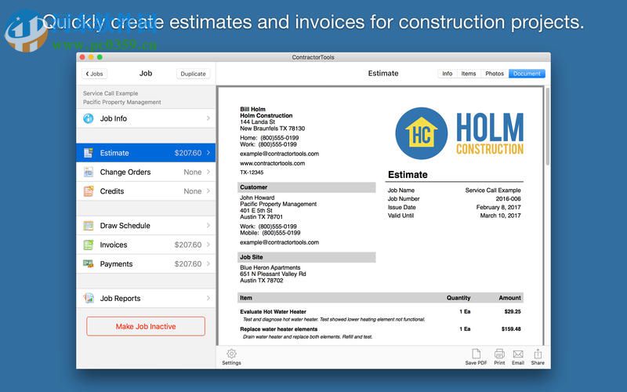Click the Holm Construction logo
The height and width of the screenshot is (392, 627).
point(459,133)
